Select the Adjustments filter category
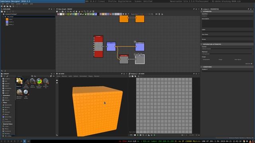Viewport: 255px width, 143px height. pyautogui.click(x=8, y=105)
